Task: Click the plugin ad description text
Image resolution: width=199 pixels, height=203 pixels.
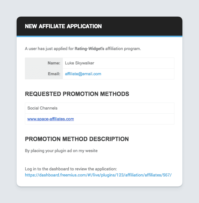Action: (61, 151)
